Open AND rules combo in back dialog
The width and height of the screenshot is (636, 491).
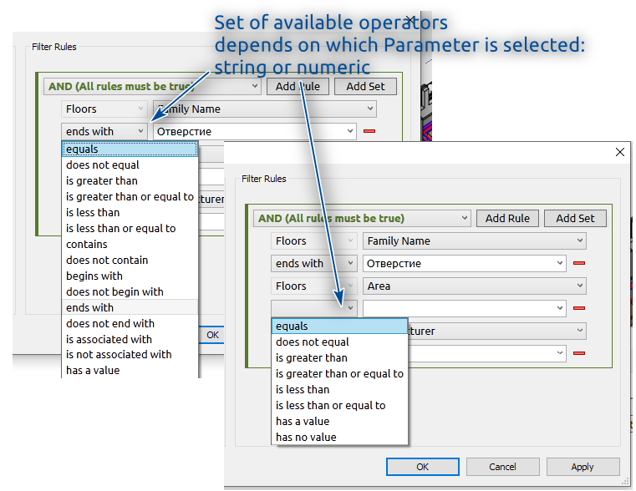click(152, 86)
